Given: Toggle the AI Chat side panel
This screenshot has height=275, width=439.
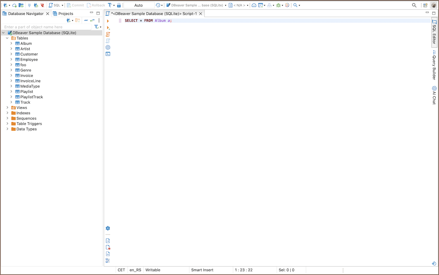Looking at the screenshot, I should click(434, 95).
